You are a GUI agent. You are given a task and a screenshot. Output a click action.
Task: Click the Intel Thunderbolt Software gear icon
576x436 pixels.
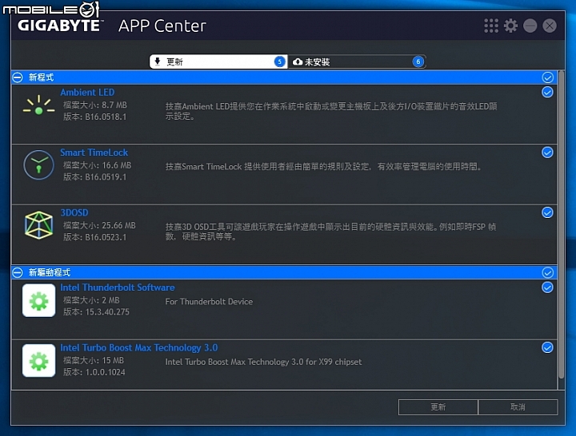(x=38, y=300)
